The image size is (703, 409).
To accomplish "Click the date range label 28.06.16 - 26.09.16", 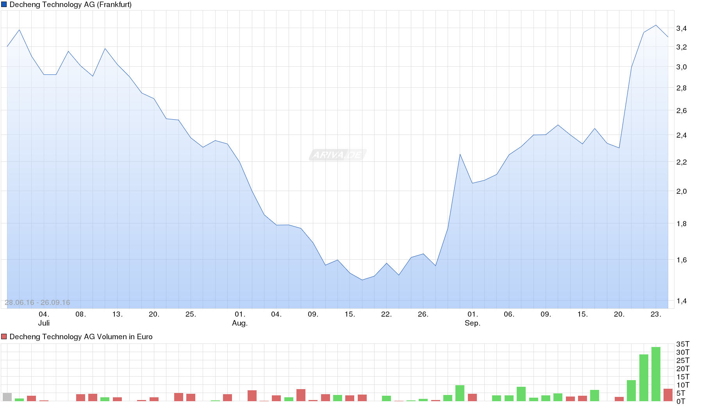I will (38, 302).
